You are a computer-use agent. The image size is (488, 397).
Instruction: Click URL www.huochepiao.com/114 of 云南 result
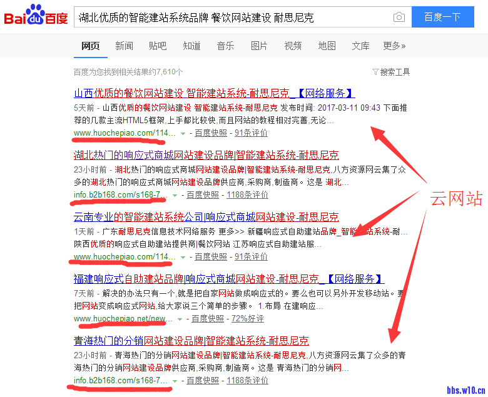[x=125, y=257]
